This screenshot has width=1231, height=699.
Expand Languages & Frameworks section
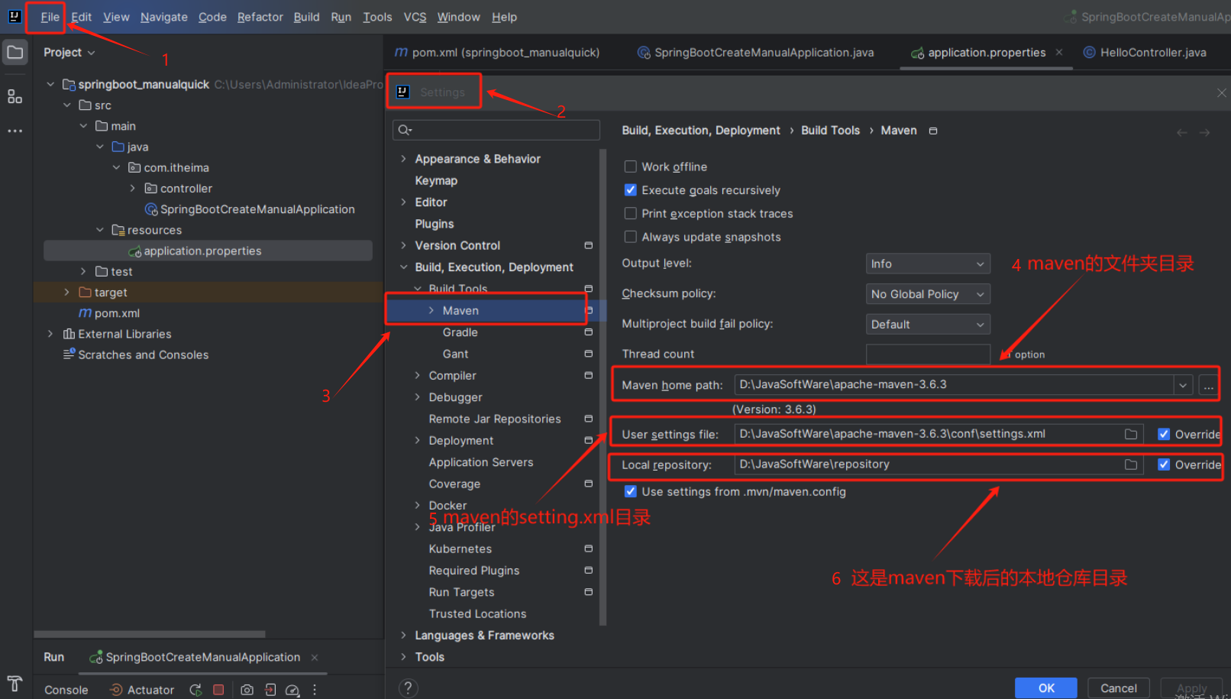[x=403, y=635]
